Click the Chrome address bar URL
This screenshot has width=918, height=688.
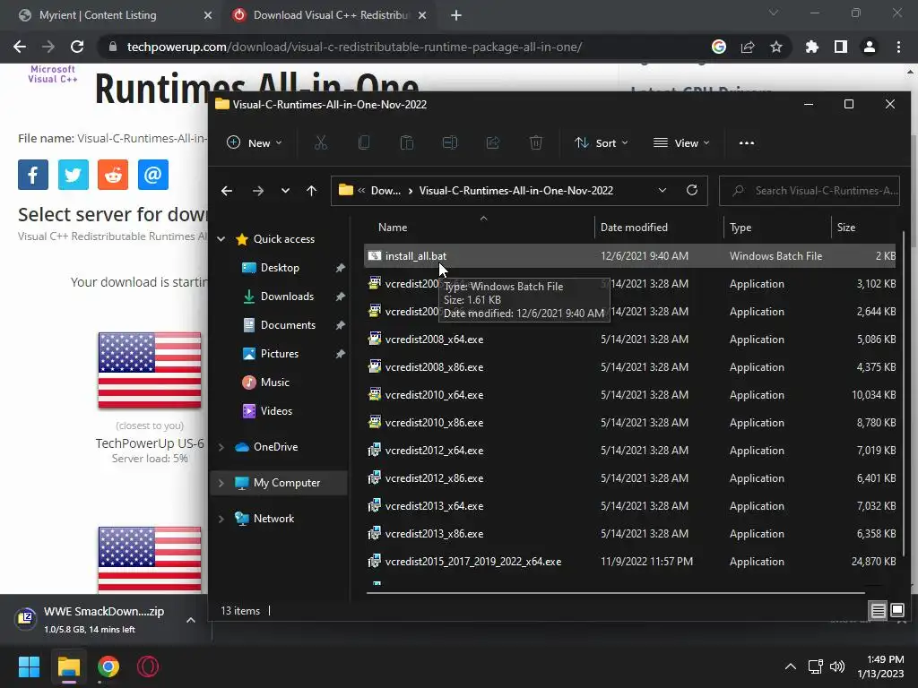pos(354,47)
